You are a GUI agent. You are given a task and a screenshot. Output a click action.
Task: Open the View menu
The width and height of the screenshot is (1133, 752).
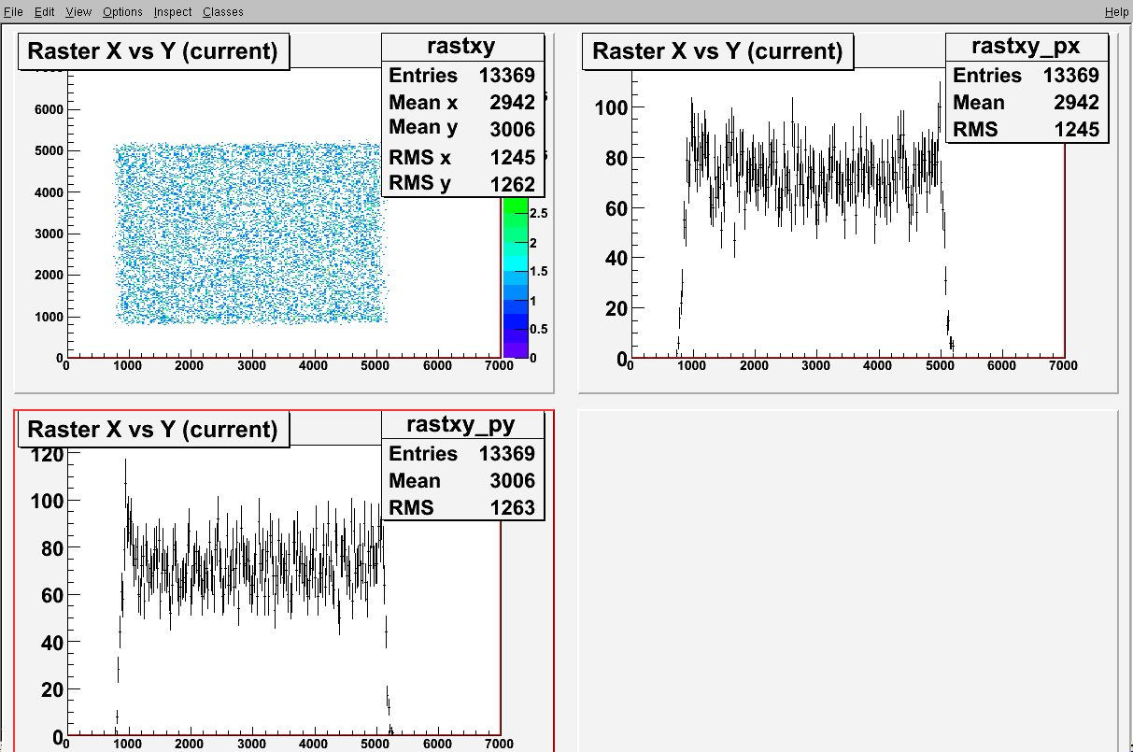coord(78,11)
